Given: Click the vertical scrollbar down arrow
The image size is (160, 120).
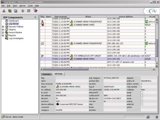Looking at the screenshot, I should 157,63.
